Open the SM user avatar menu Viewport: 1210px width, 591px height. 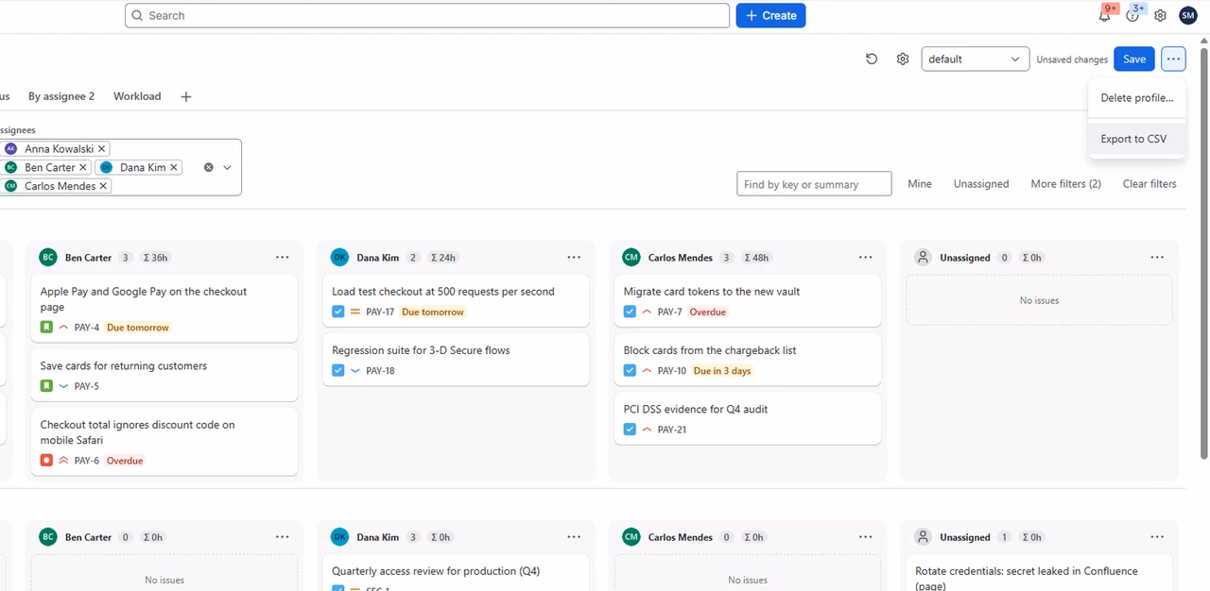point(1188,15)
